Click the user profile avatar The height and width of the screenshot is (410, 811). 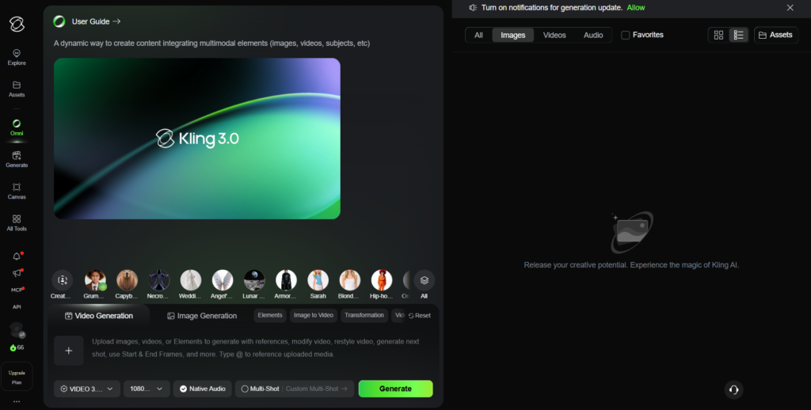[x=17, y=329]
